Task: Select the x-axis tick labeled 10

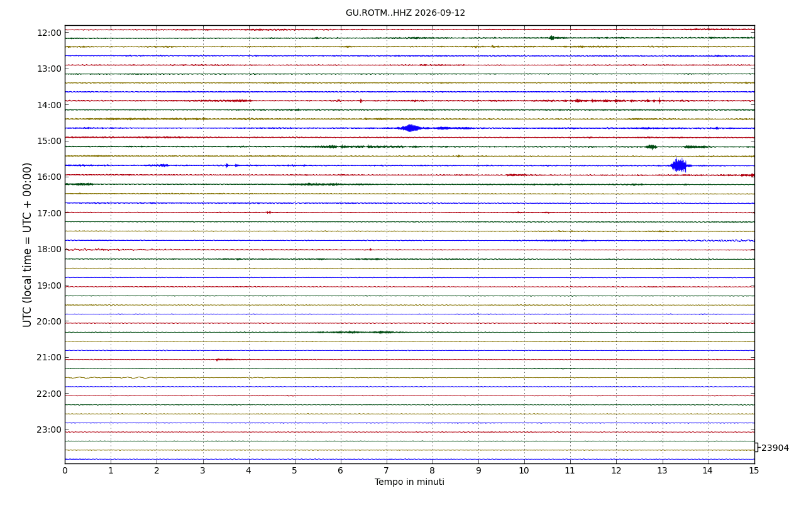Action: click(x=524, y=470)
